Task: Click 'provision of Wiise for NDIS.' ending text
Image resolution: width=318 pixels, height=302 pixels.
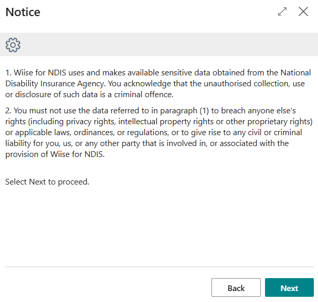Action: 55,154
